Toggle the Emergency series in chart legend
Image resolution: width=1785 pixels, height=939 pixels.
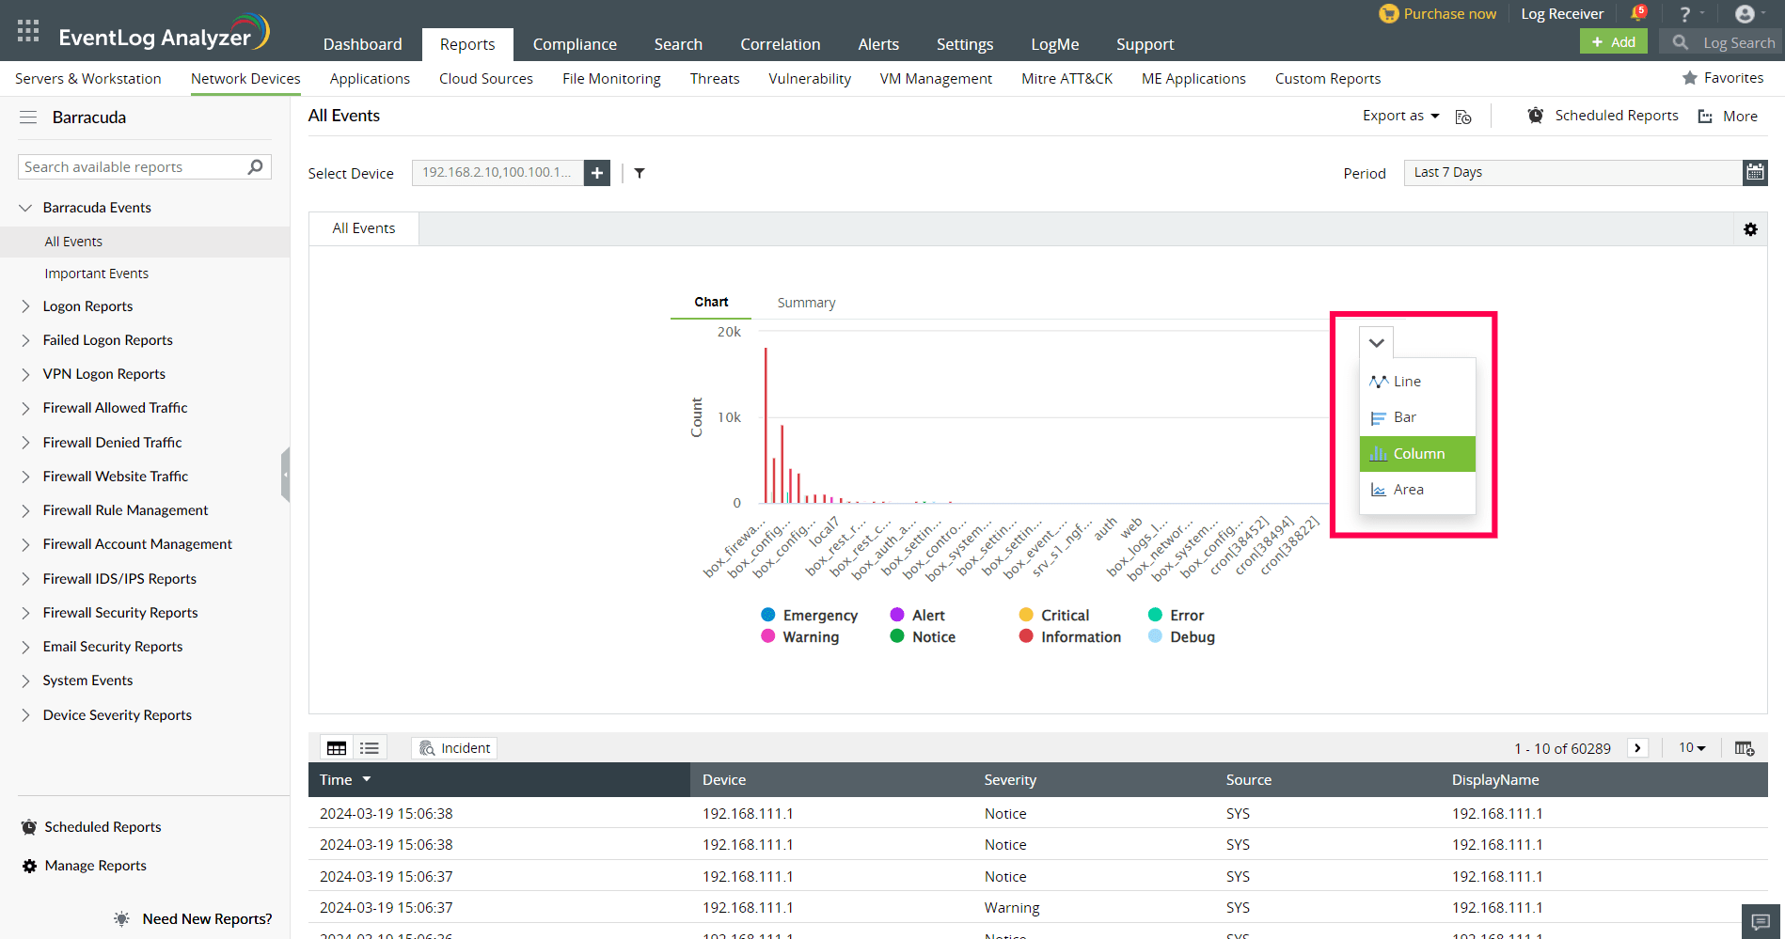coord(809,615)
